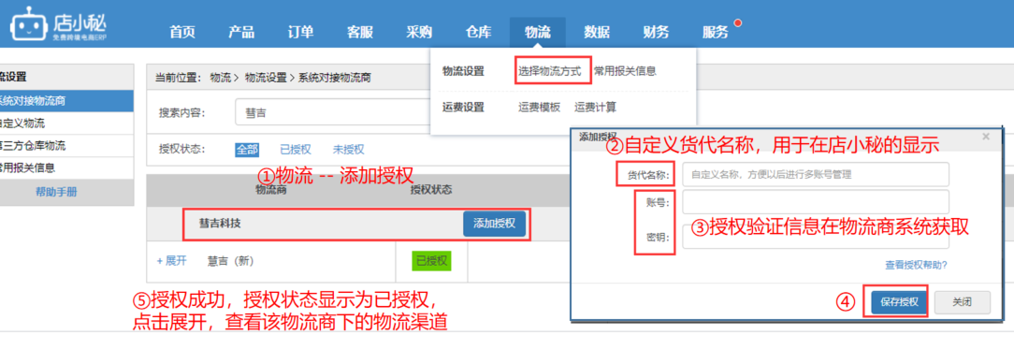This screenshot has height=349, width=1014.
Task: Click the red notification dot beside 服务
Action: [737, 24]
